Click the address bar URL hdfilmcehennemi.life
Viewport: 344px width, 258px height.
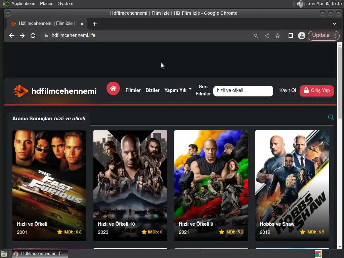click(74, 35)
